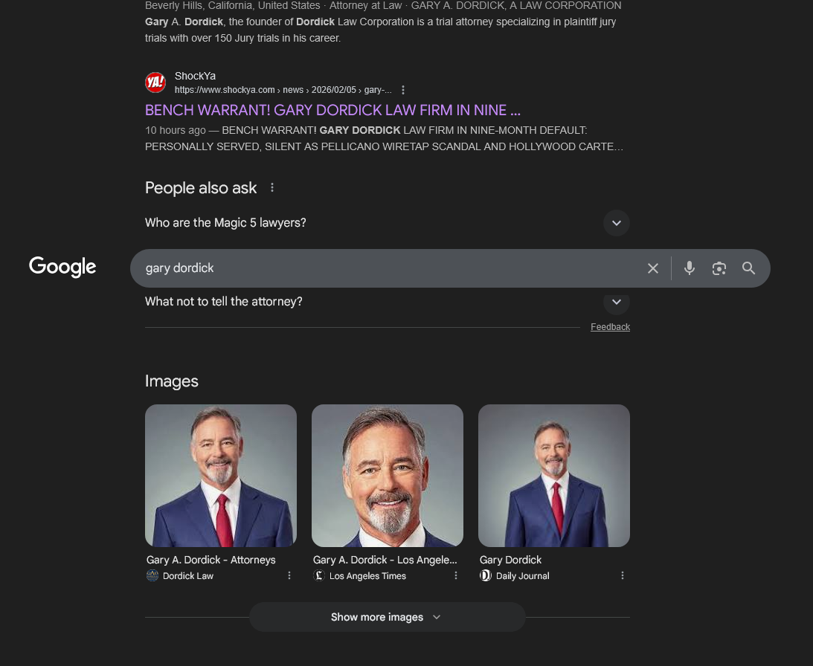
Task: Click the Feedback link
Action: pos(610,327)
